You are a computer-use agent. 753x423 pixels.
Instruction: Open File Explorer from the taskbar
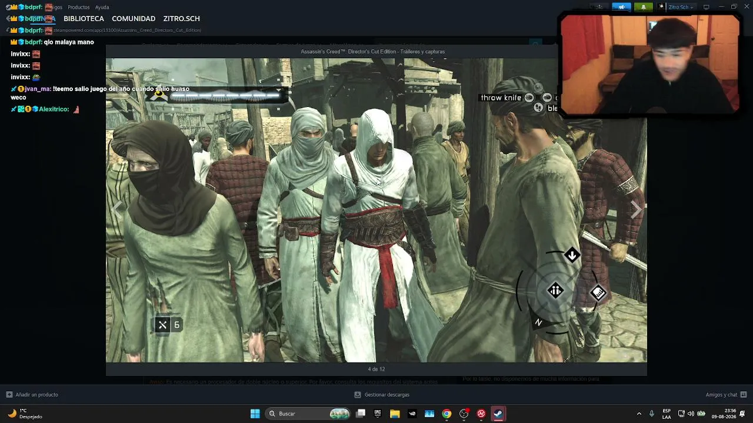(x=395, y=414)
